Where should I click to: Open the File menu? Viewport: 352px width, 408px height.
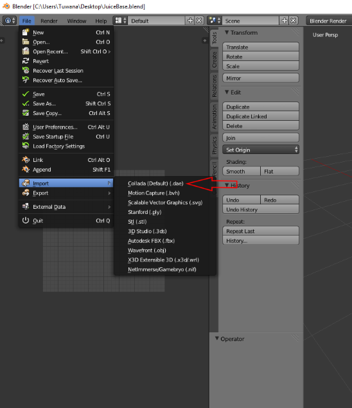[26, 21]
